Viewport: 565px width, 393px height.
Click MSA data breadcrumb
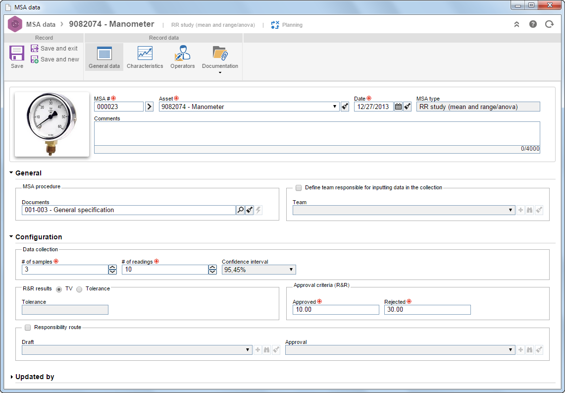(x=41, y=24)
